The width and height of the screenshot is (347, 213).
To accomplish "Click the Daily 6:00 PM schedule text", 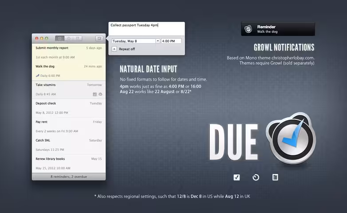I will [x=50, y=76].
